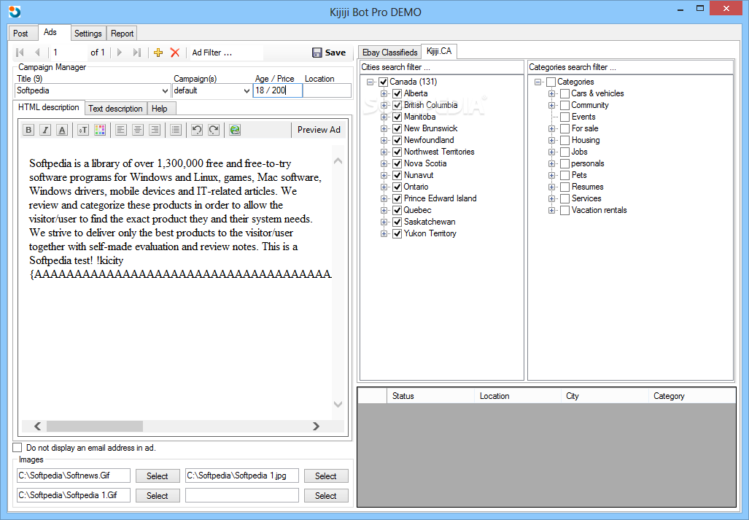Select image next to Softpedia 1.jpg

click(326, 476)
